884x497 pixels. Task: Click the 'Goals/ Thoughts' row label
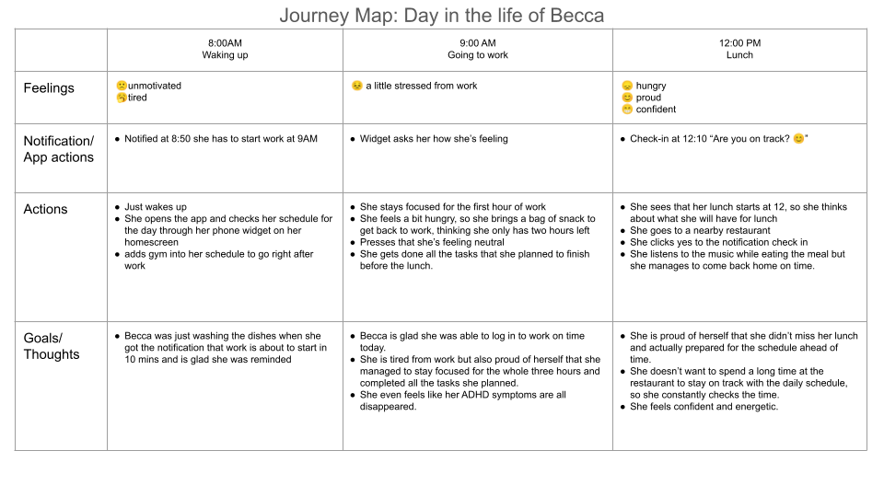point(52,346)
